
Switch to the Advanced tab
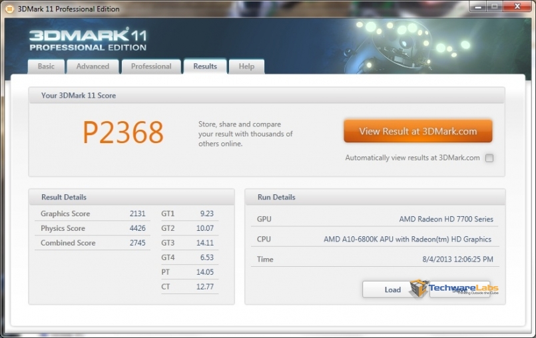pos(93,67)
